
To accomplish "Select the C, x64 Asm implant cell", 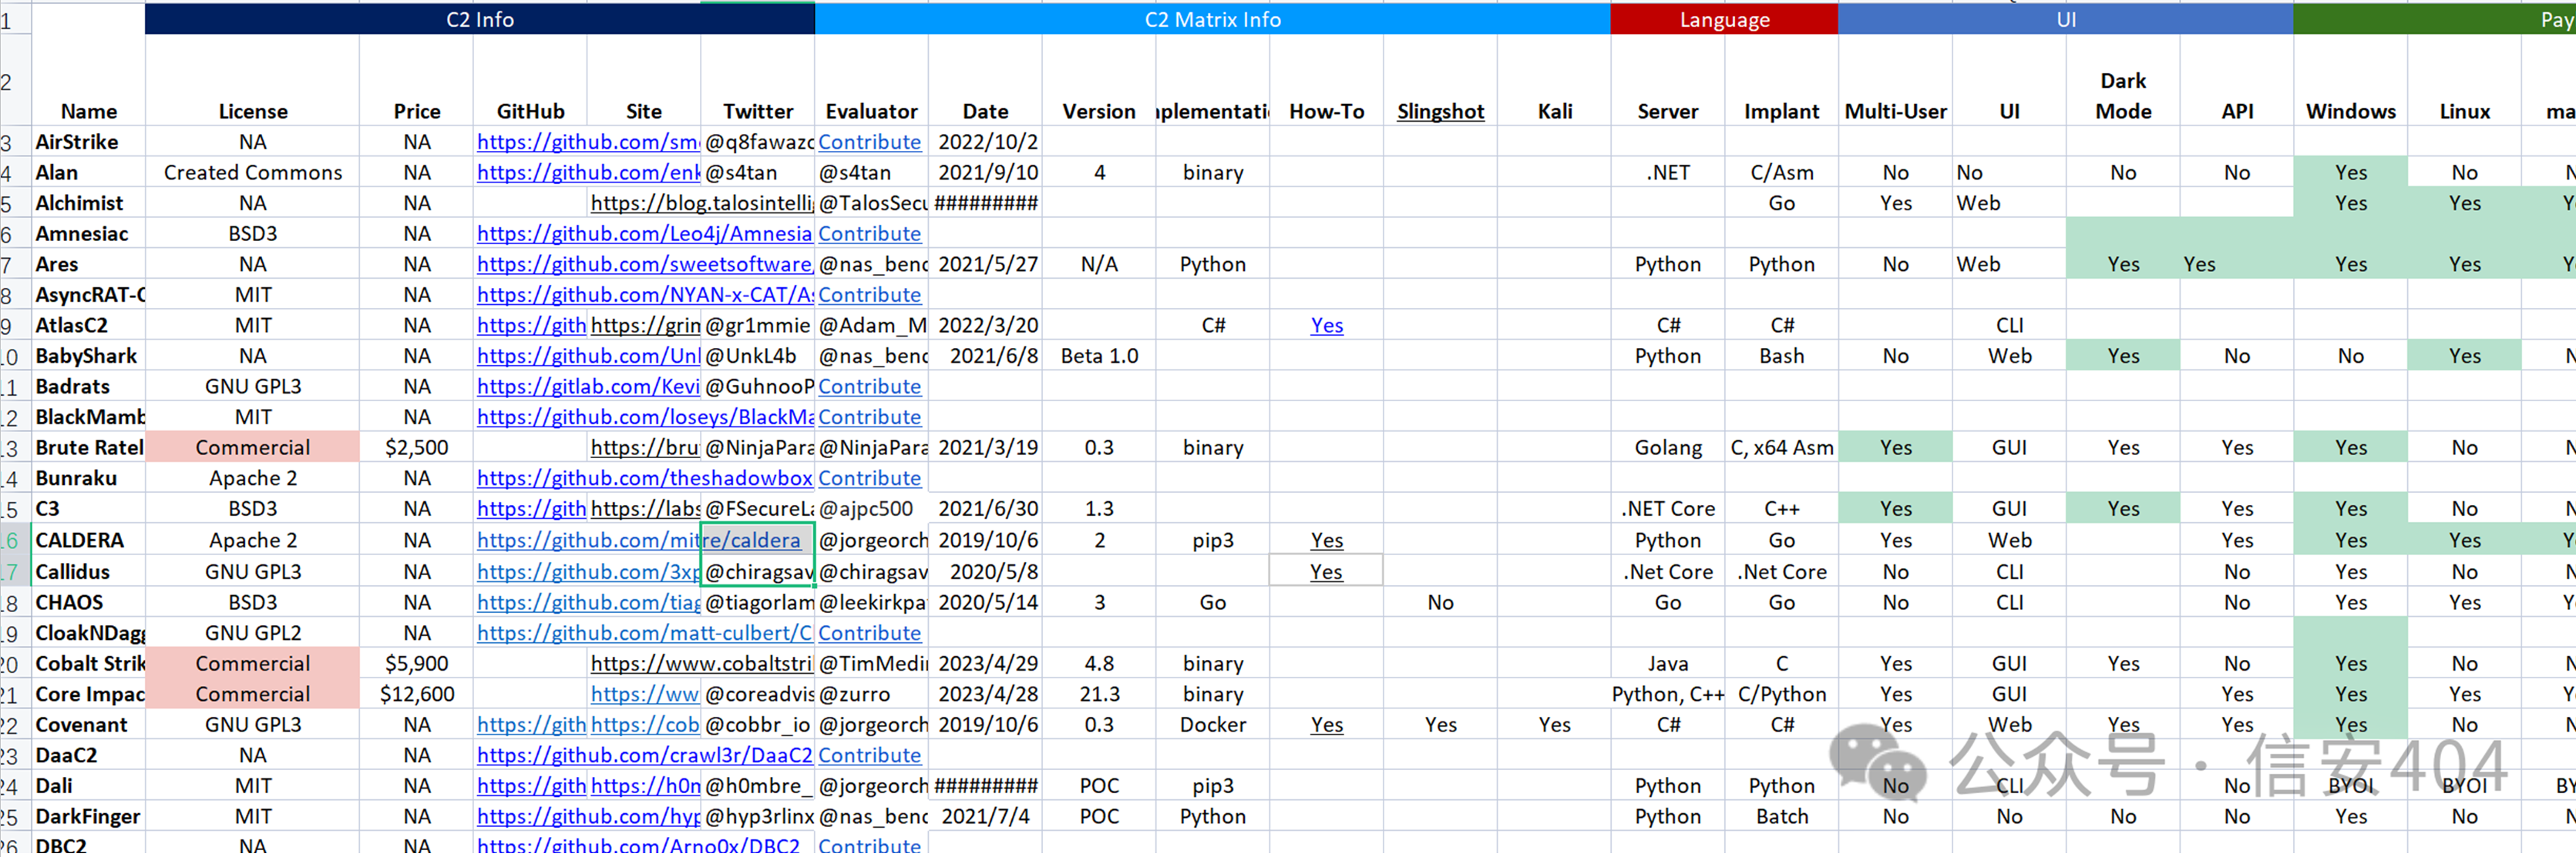I will [x=1781, y=448].
